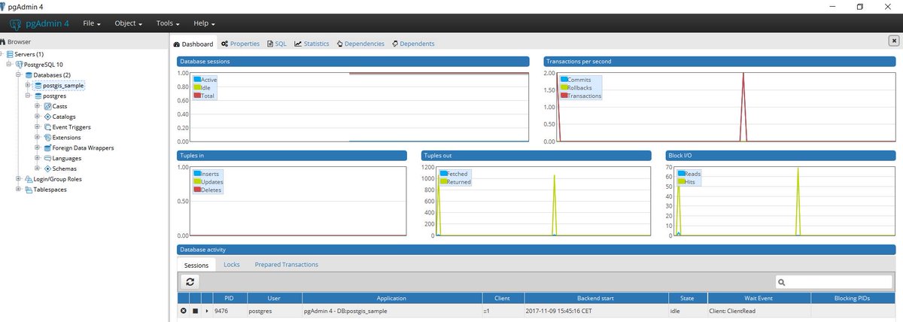Sort sessions by State column header

point(686,298)
